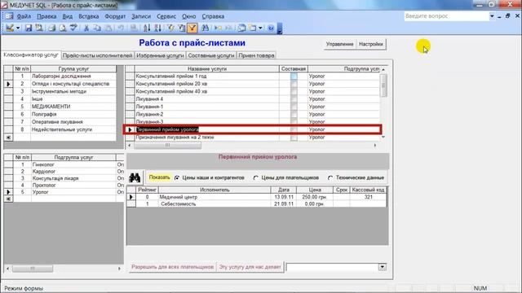Click the View mode icon in toolbar
The height and width of the screenshot is (293, 522).
click(10, 28)
